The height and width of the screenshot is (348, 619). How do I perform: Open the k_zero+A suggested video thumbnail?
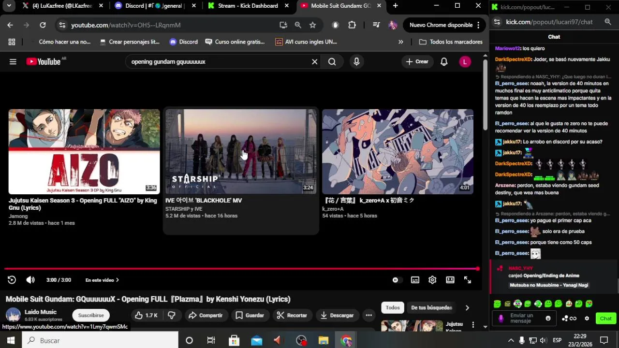pyautogui.click(x=398, y=152)
